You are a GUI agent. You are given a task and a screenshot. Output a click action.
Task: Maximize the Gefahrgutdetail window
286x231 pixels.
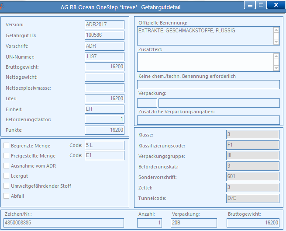coord(261,5)
